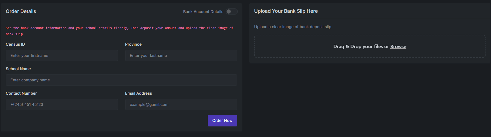
Task: Click the Province label
Action: 133,44
